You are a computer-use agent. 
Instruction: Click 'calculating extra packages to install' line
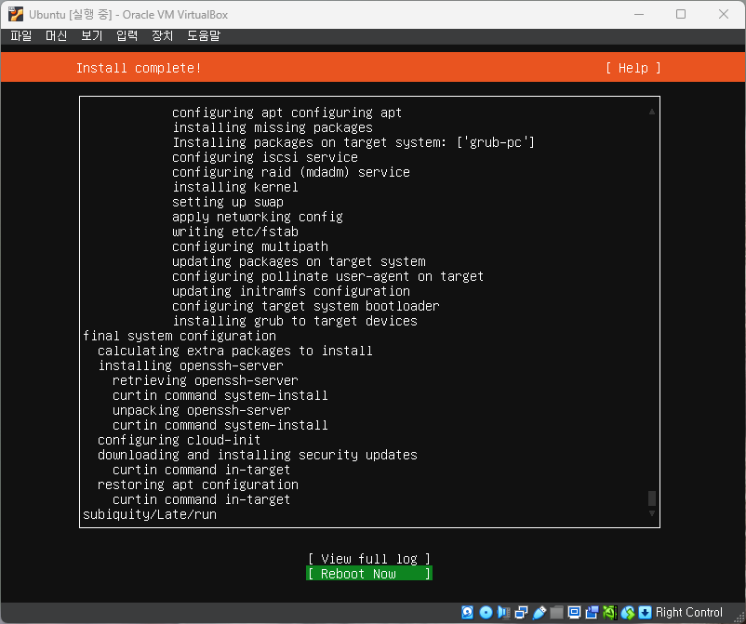click(x=235, y=351)
